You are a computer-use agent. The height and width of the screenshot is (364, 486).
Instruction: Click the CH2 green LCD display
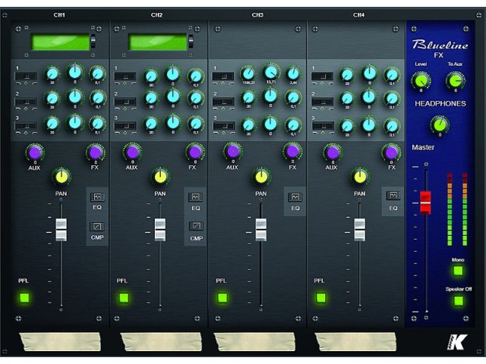[x=158, y=42]
